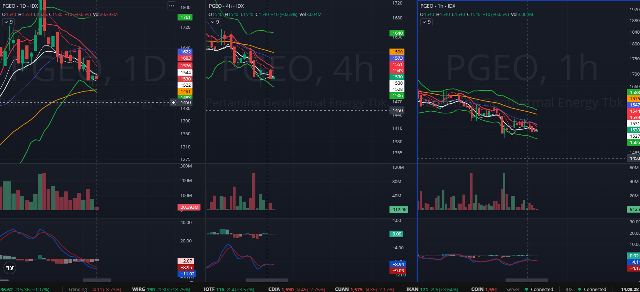This screenshot has width=640, height=292.
Task: Open symbol search from PGEO 1h IDX title
Action: coord(438,6)
